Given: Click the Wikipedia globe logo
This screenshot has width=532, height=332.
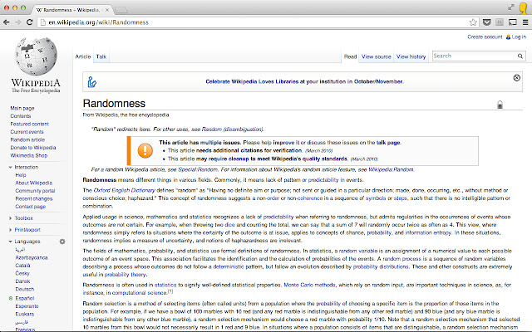Looking at the screenshot, I should click(36, 56).
